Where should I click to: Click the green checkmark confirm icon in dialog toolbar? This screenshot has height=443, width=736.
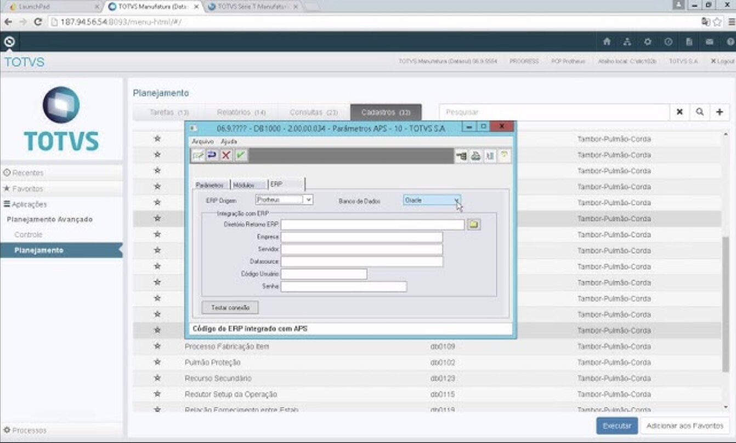(241, 156)
